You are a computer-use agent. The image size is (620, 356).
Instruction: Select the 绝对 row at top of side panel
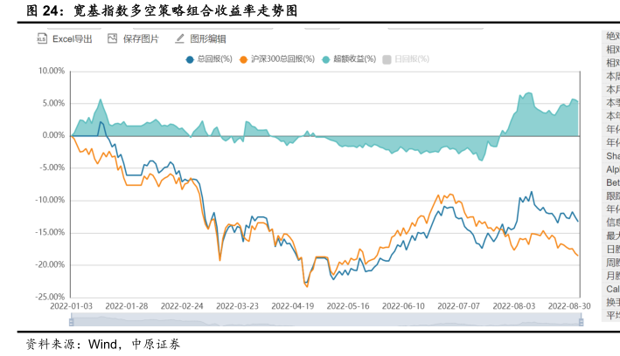[x=612, y=36]
